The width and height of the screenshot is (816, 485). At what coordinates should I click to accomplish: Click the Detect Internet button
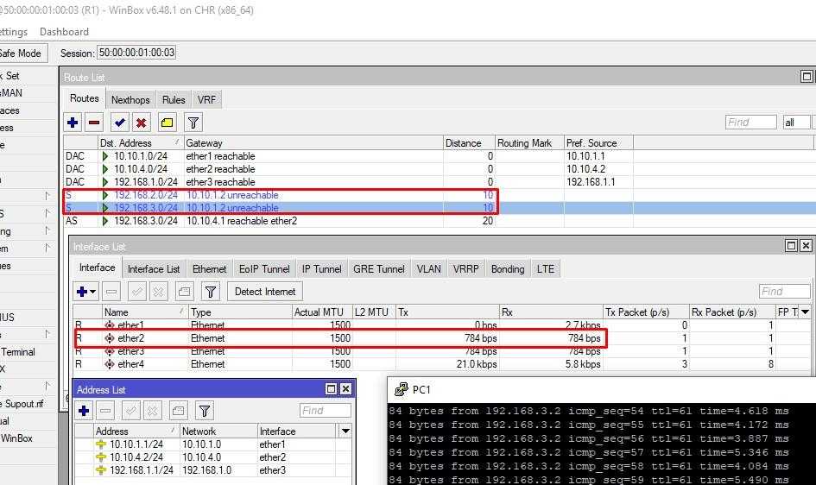click(265, 292)
